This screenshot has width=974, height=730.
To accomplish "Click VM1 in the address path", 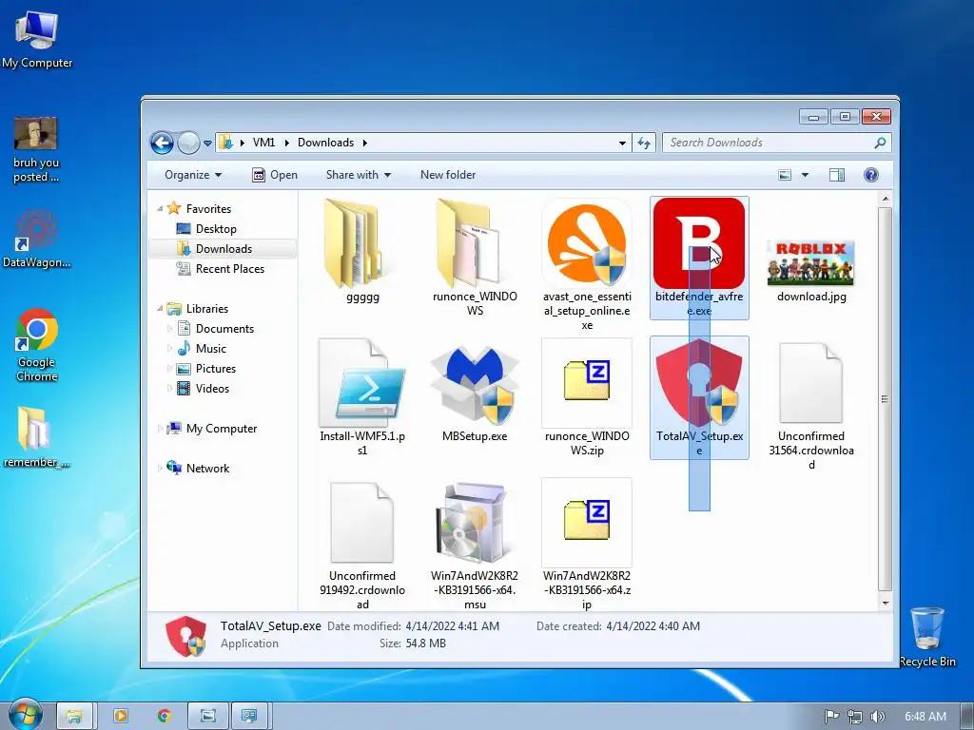I will coord(264,143).
